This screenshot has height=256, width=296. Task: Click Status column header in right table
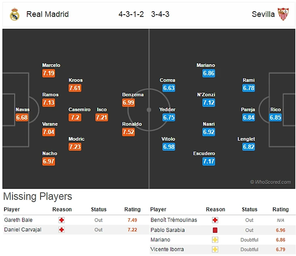coord(249,209)
